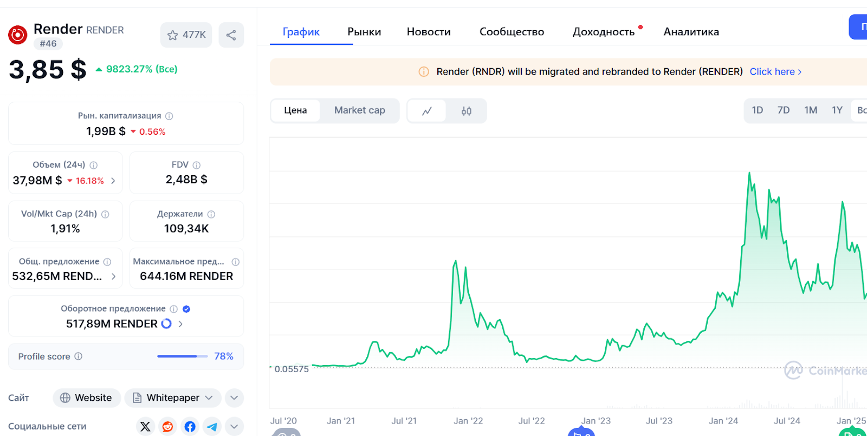The width and height of the screenshot is (867, 436).
Task: Click info icon beside Держатели
Action: click(211, 214)
